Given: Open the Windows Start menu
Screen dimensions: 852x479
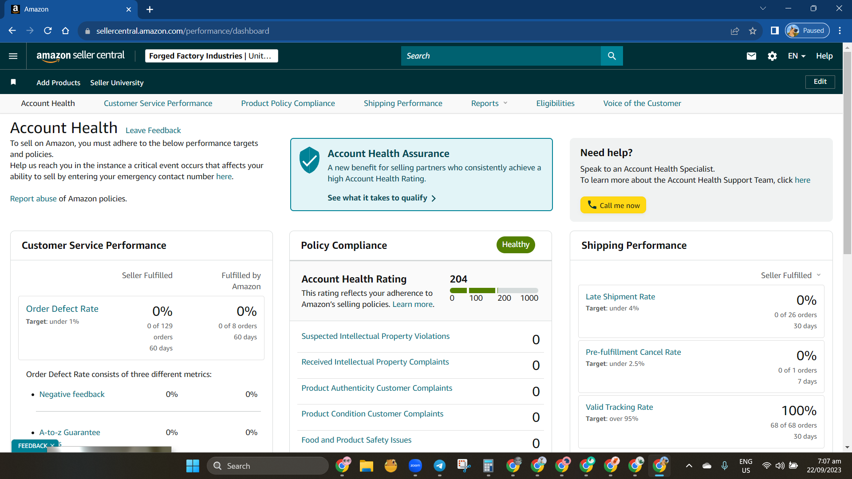Looking at the screenshot, I should [193, 466].
